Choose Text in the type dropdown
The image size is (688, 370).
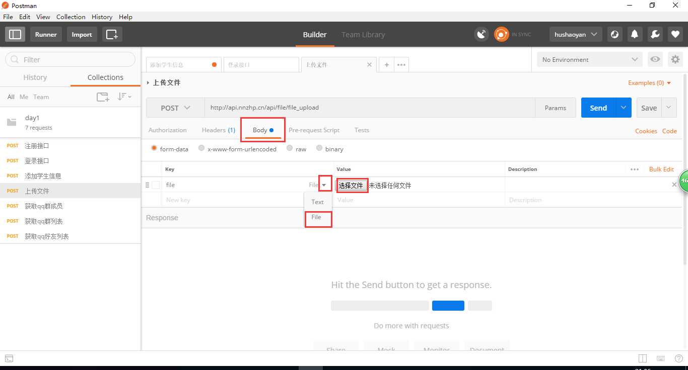pyautogui.click(x=318, y=202)
